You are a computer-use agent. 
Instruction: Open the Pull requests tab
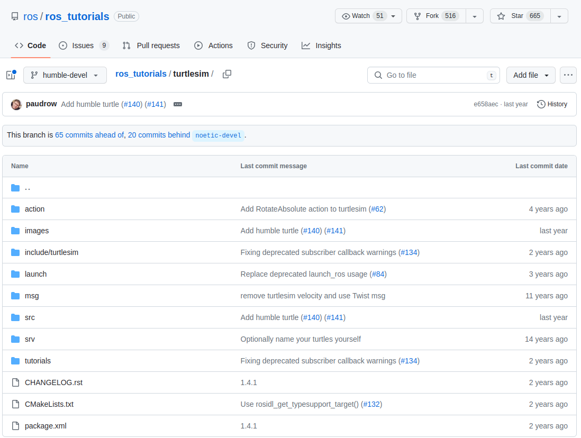pyautogui.click(x=151, y=45)
